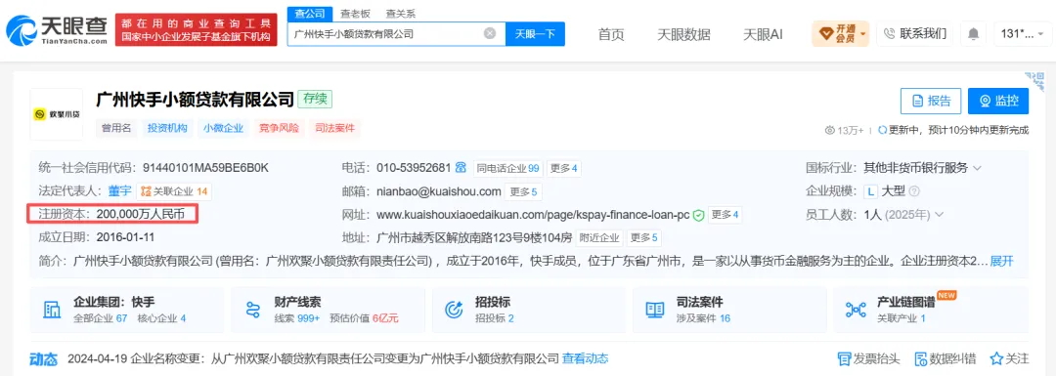
Task: Click the 投资机构 tag
Action: [168, 128]
